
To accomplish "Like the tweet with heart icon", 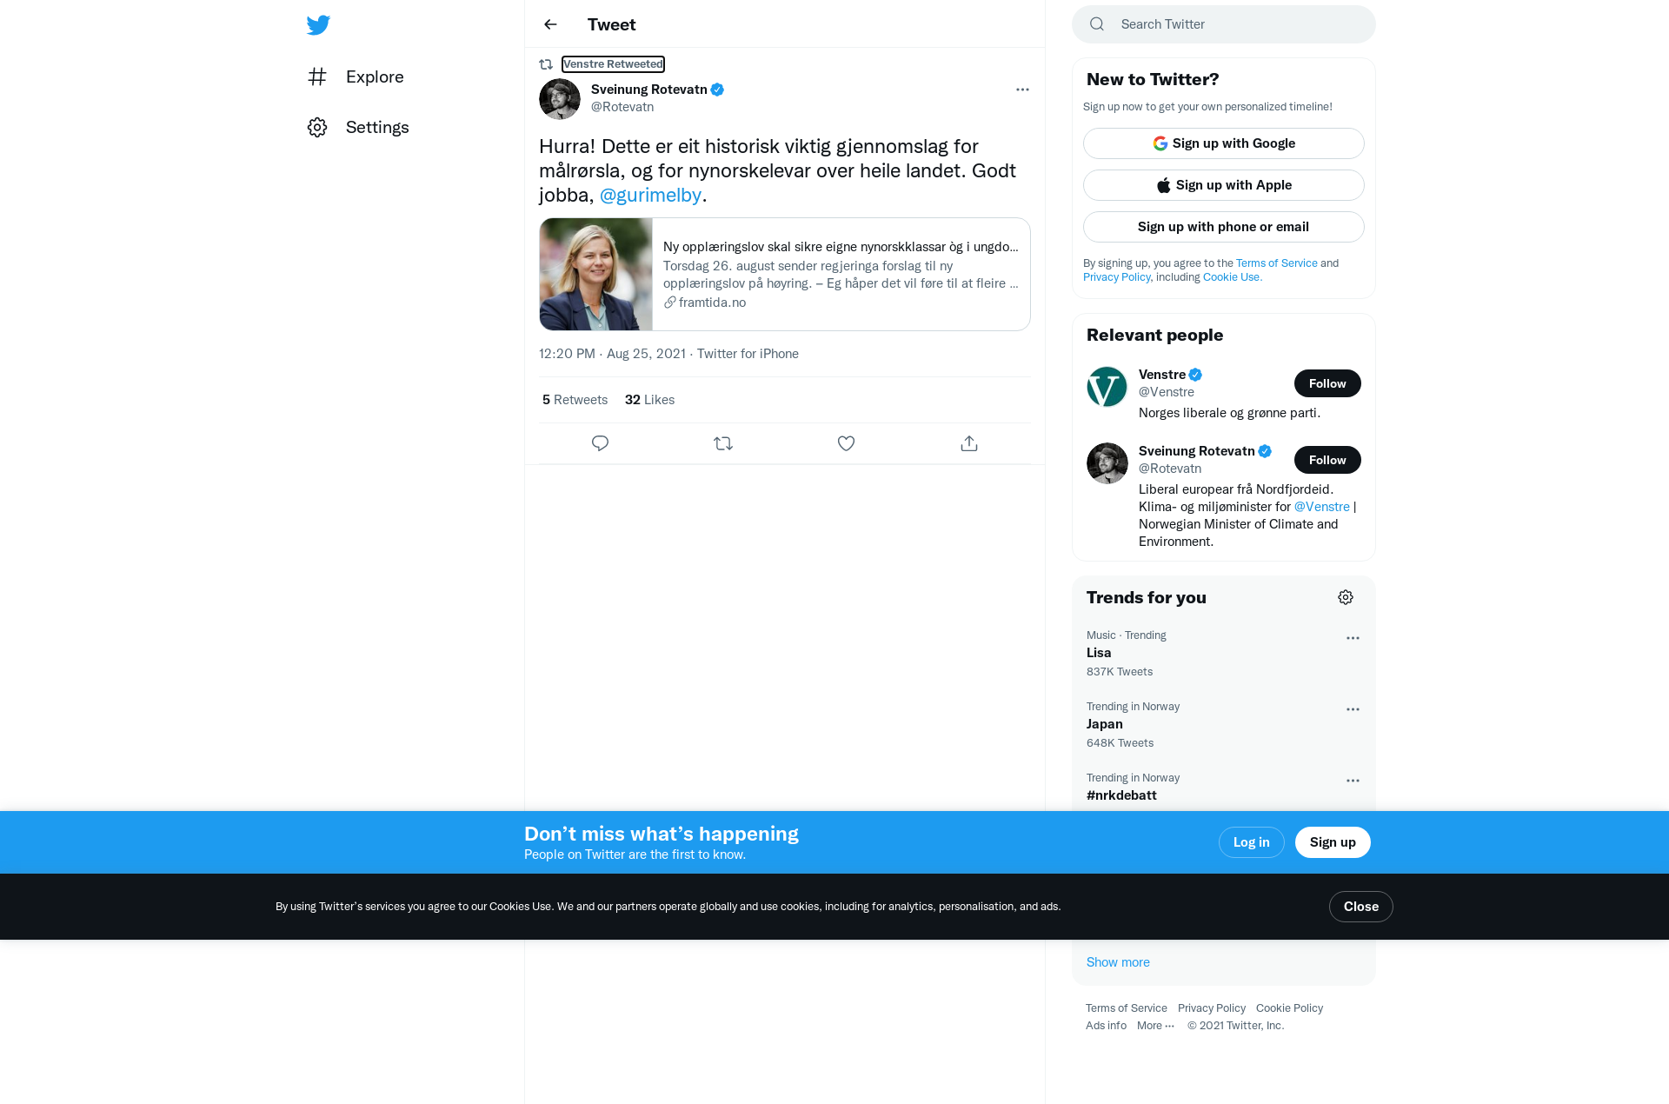I will pos(846,443).
